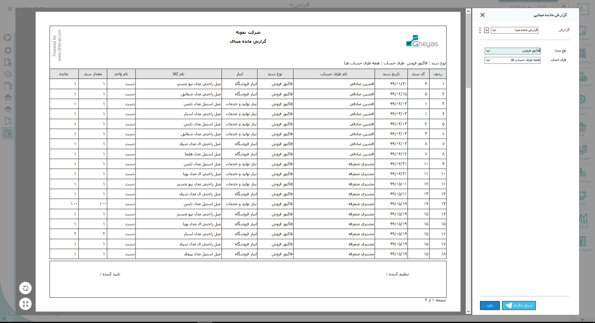Expand the طرف حساب dropdown showing همه طرف حساب ها

513,60
